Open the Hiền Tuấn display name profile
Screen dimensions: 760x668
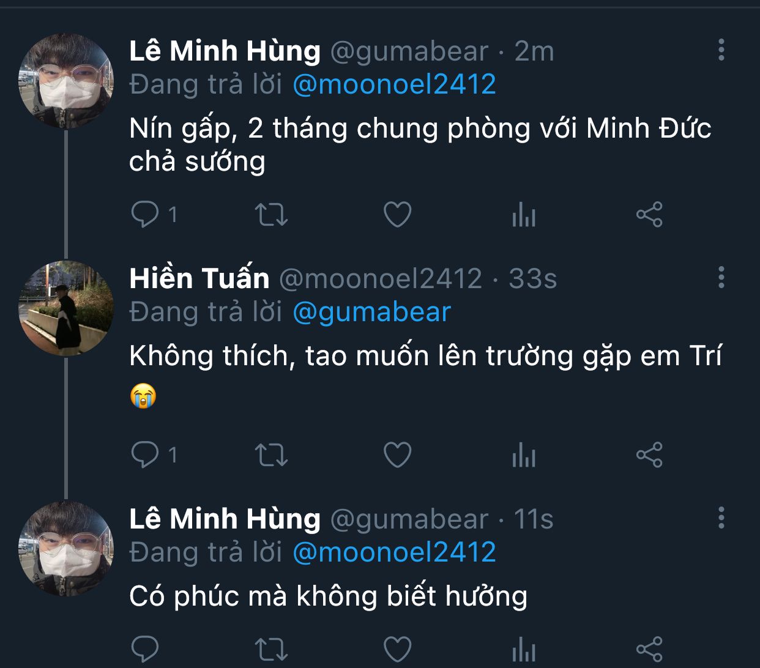(x=199, y=278)
